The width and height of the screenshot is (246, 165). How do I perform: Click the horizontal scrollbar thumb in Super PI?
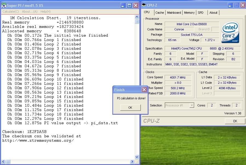point(8,161)
